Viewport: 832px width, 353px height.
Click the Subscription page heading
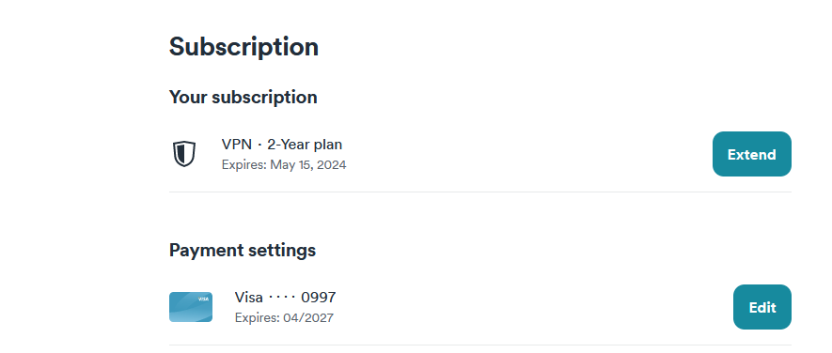coord(243,47)
